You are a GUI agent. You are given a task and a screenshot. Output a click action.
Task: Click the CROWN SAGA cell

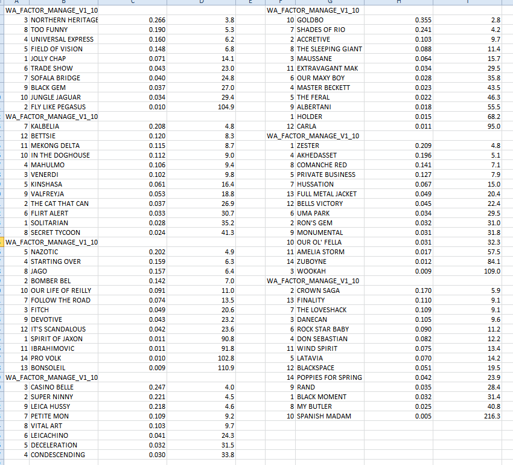point(330,290)
